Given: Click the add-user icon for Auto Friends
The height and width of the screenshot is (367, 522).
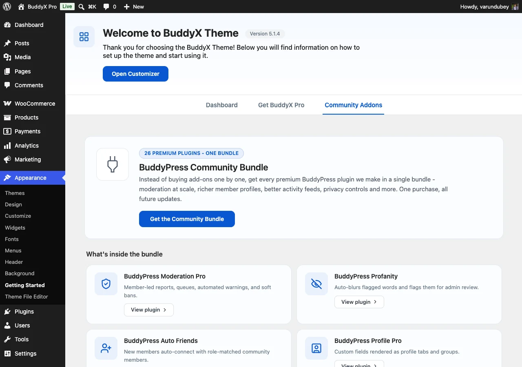Looking at the screenshot, I should click(x=106, y=348).
